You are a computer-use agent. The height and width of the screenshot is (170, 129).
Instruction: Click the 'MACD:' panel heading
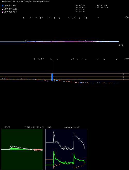click(x=8, y=127)
